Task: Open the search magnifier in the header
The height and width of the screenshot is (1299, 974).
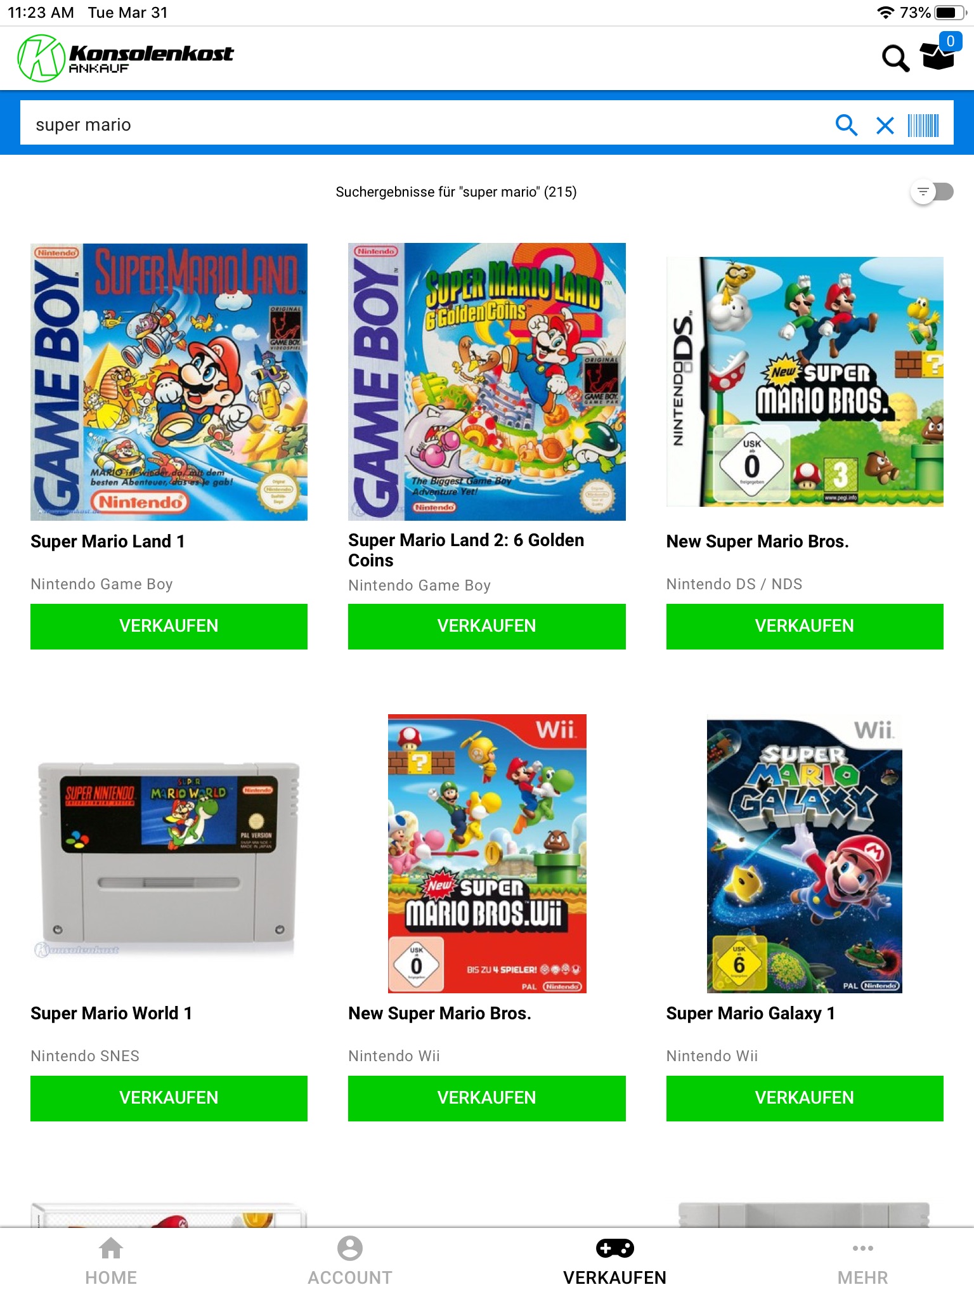Action: 895,58
